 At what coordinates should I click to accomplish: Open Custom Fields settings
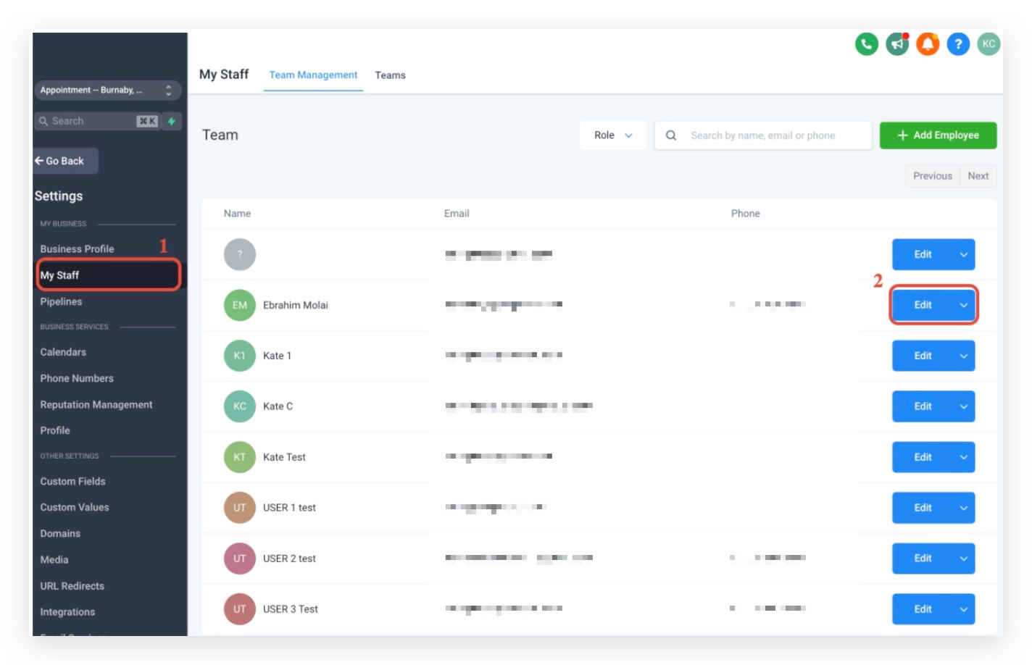[x=72, y=481]
